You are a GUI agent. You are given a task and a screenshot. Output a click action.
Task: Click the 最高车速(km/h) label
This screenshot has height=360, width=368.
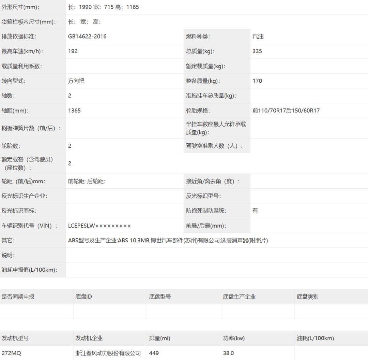(22, 51)
